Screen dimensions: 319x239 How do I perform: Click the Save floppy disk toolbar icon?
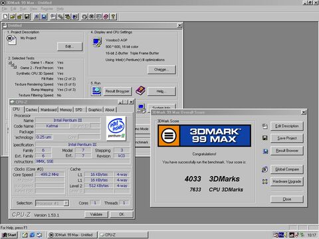tap(27, 17)
